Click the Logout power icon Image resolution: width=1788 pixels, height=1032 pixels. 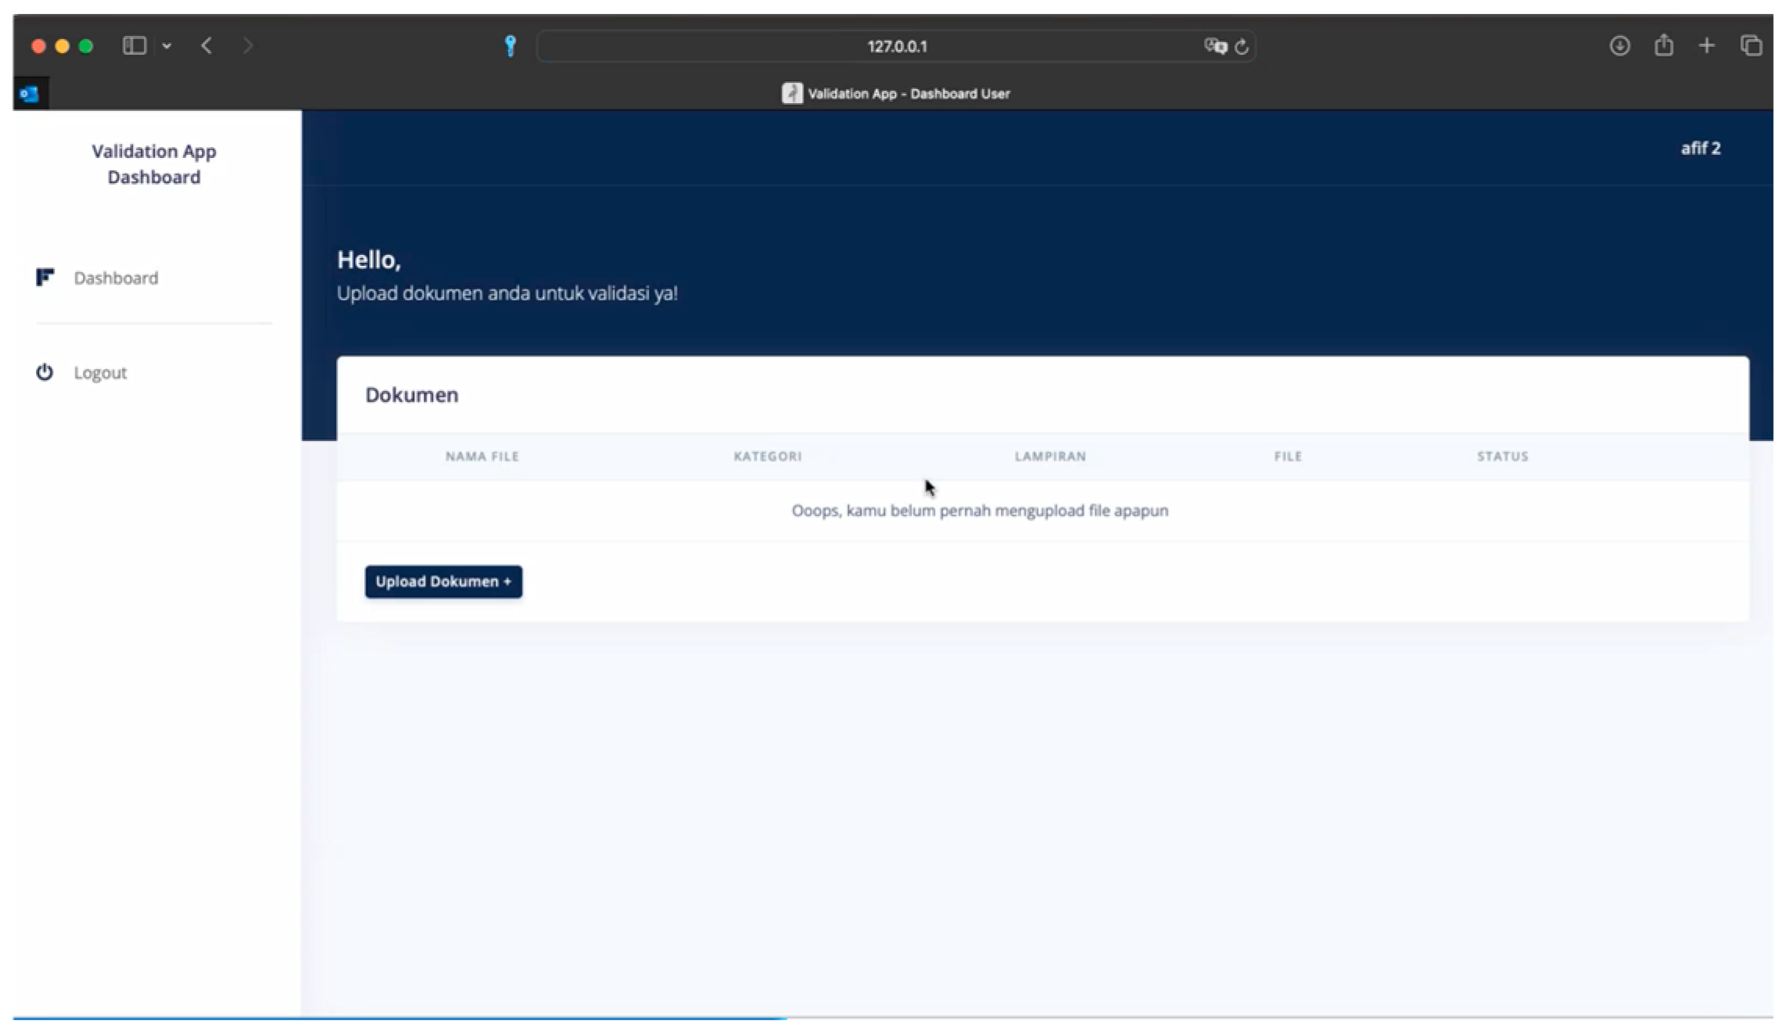coord(45,372)
